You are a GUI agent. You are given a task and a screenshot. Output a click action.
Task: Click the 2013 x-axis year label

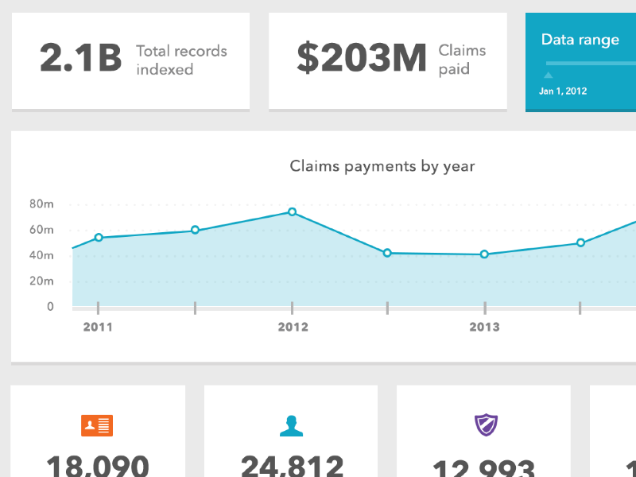tap(485, 327)
